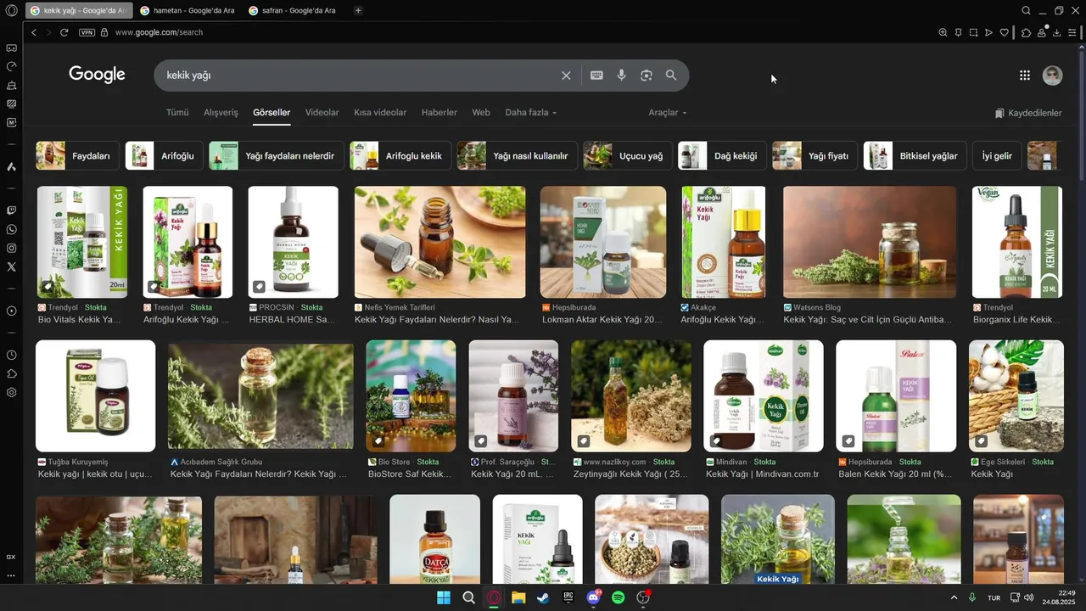The height and width of the screenshot is (611, 1086).
Task: Filter by Faydaları chip
Action: (77, 156)
